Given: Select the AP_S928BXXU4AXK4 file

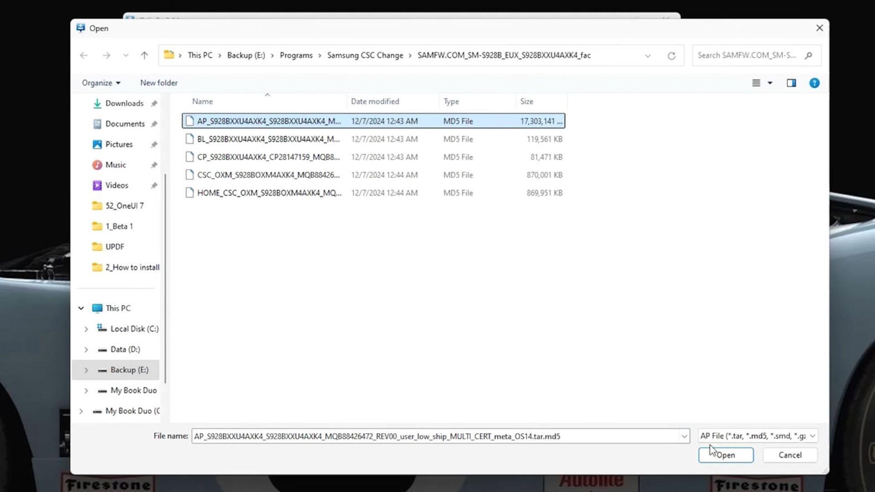Looking at the screenshot, I should pyautogui.click(x=373, y=121).
